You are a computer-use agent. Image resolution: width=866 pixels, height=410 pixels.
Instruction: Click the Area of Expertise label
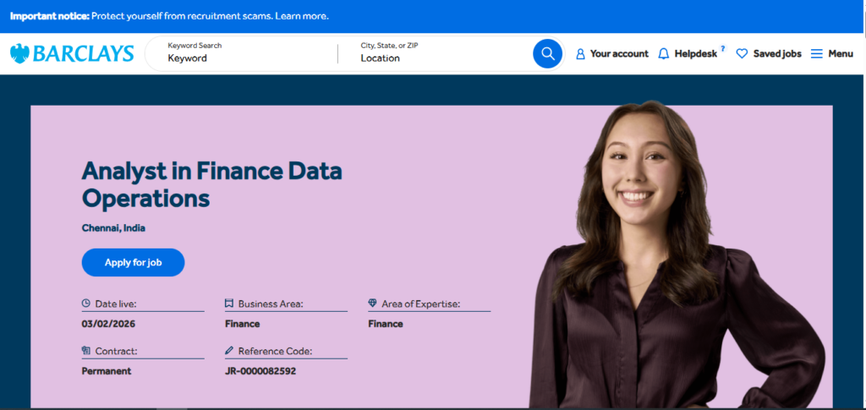pyautogui.click(x=421, y=303)
